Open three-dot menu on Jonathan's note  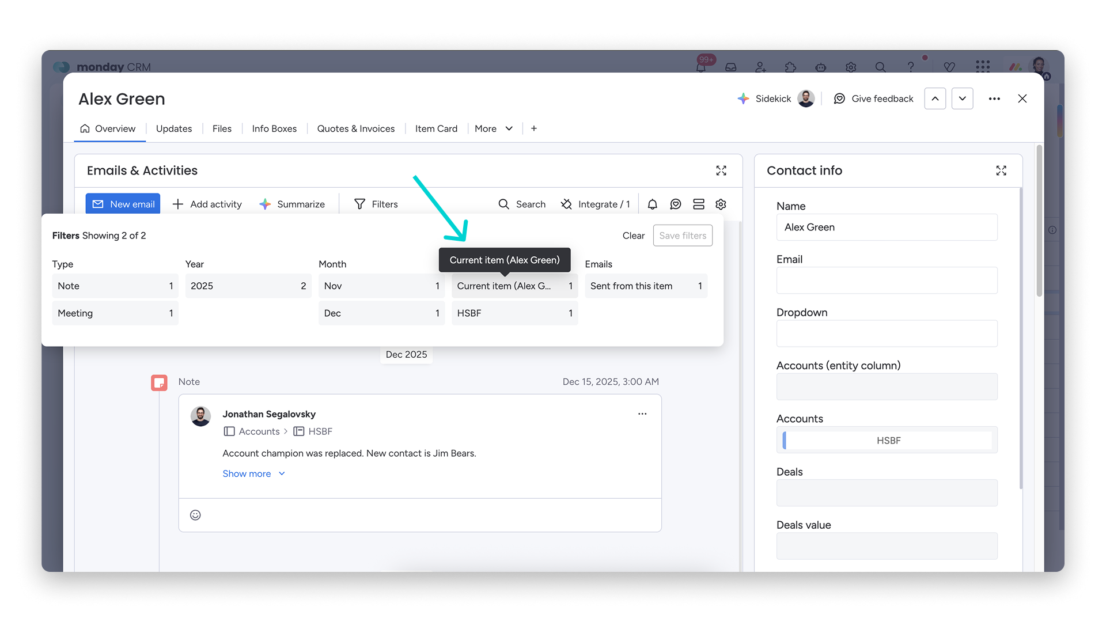point(642,414)
